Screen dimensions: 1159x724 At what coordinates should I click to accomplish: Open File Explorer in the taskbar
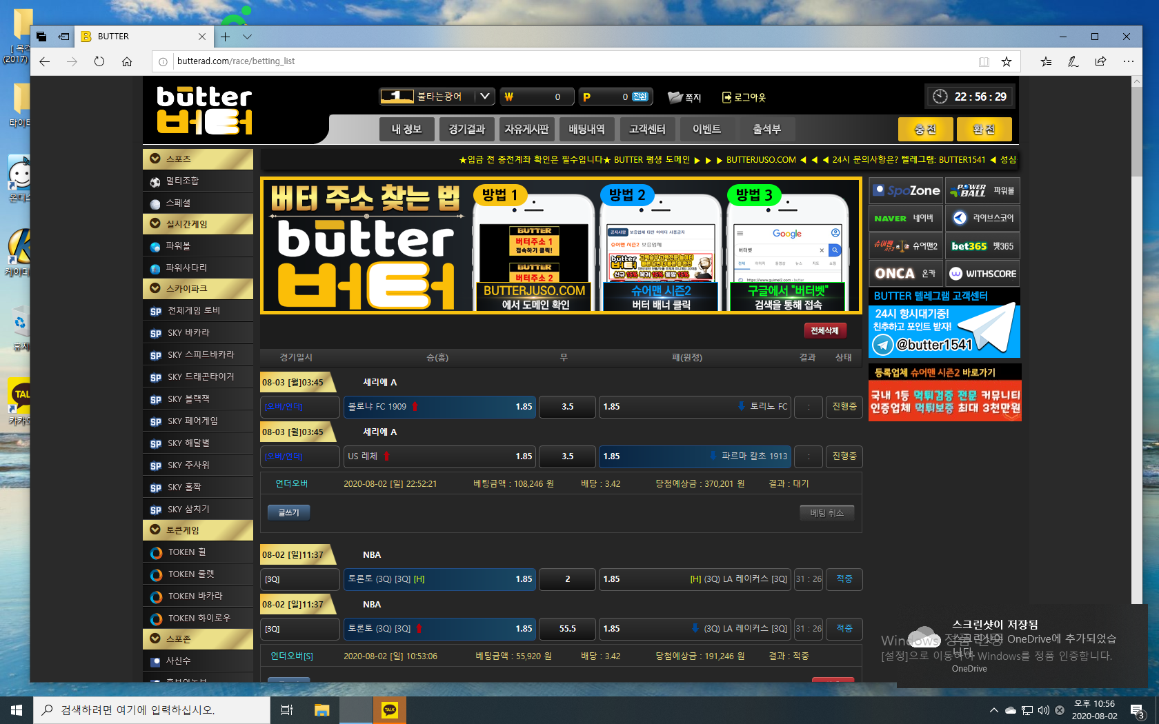(321, 710)
